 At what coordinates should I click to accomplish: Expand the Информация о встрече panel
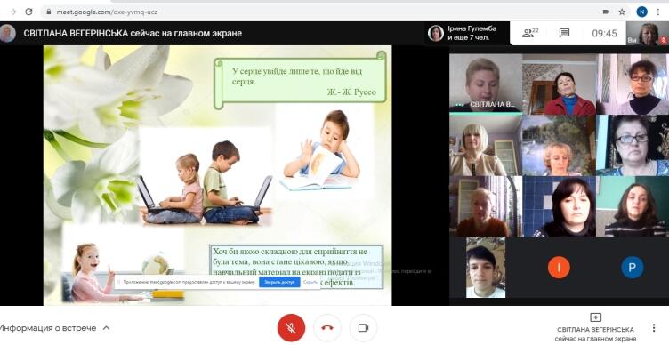click(54, 328)
